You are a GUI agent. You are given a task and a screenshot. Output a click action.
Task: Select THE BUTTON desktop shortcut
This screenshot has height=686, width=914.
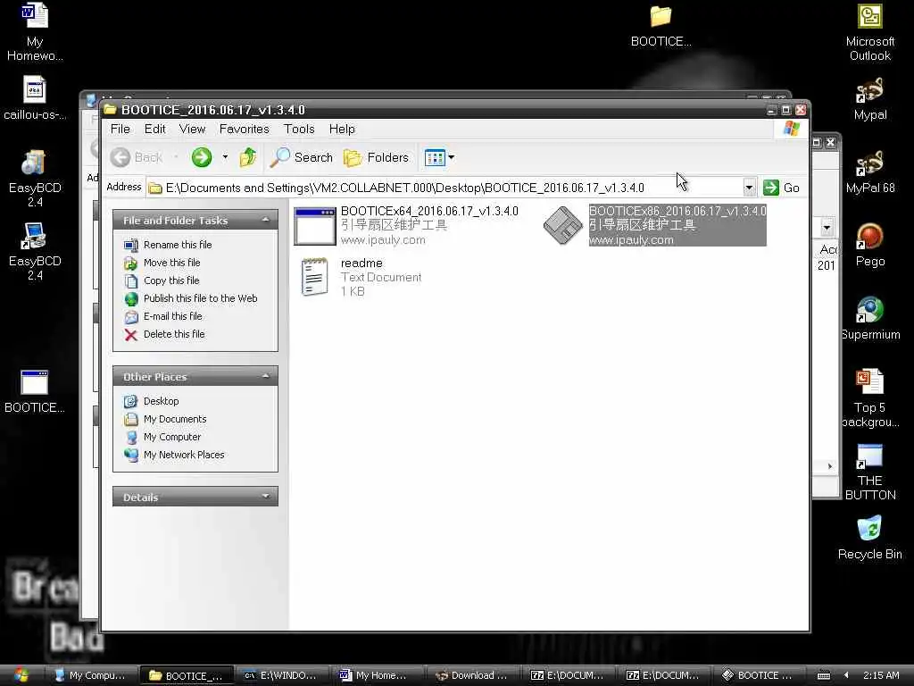869,456
